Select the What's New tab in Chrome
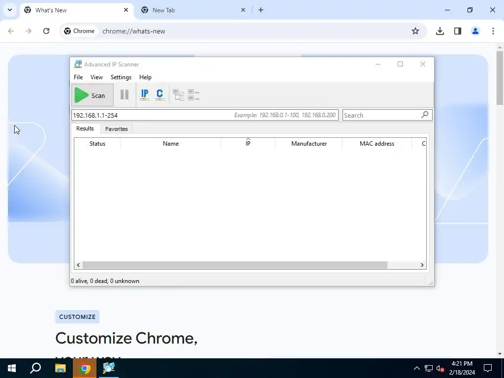This screenshot has width=504, height=378. (x=77, y=10)
